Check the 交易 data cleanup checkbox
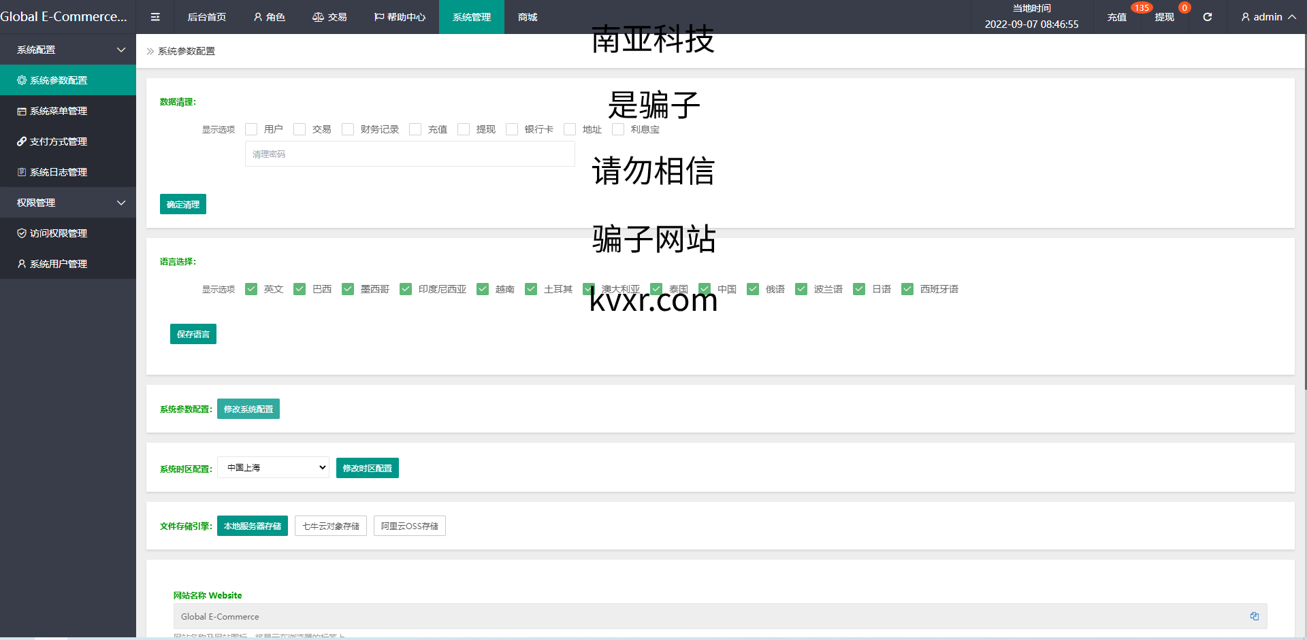This screenshot has height=640, width=1307. coord(300,129)
